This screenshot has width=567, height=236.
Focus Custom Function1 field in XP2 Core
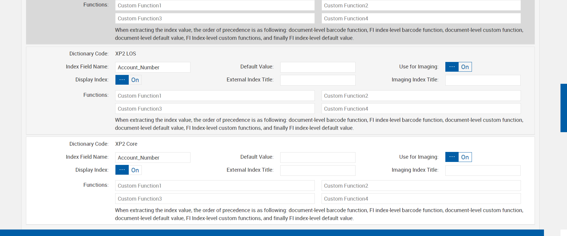(x=215, y=186)
